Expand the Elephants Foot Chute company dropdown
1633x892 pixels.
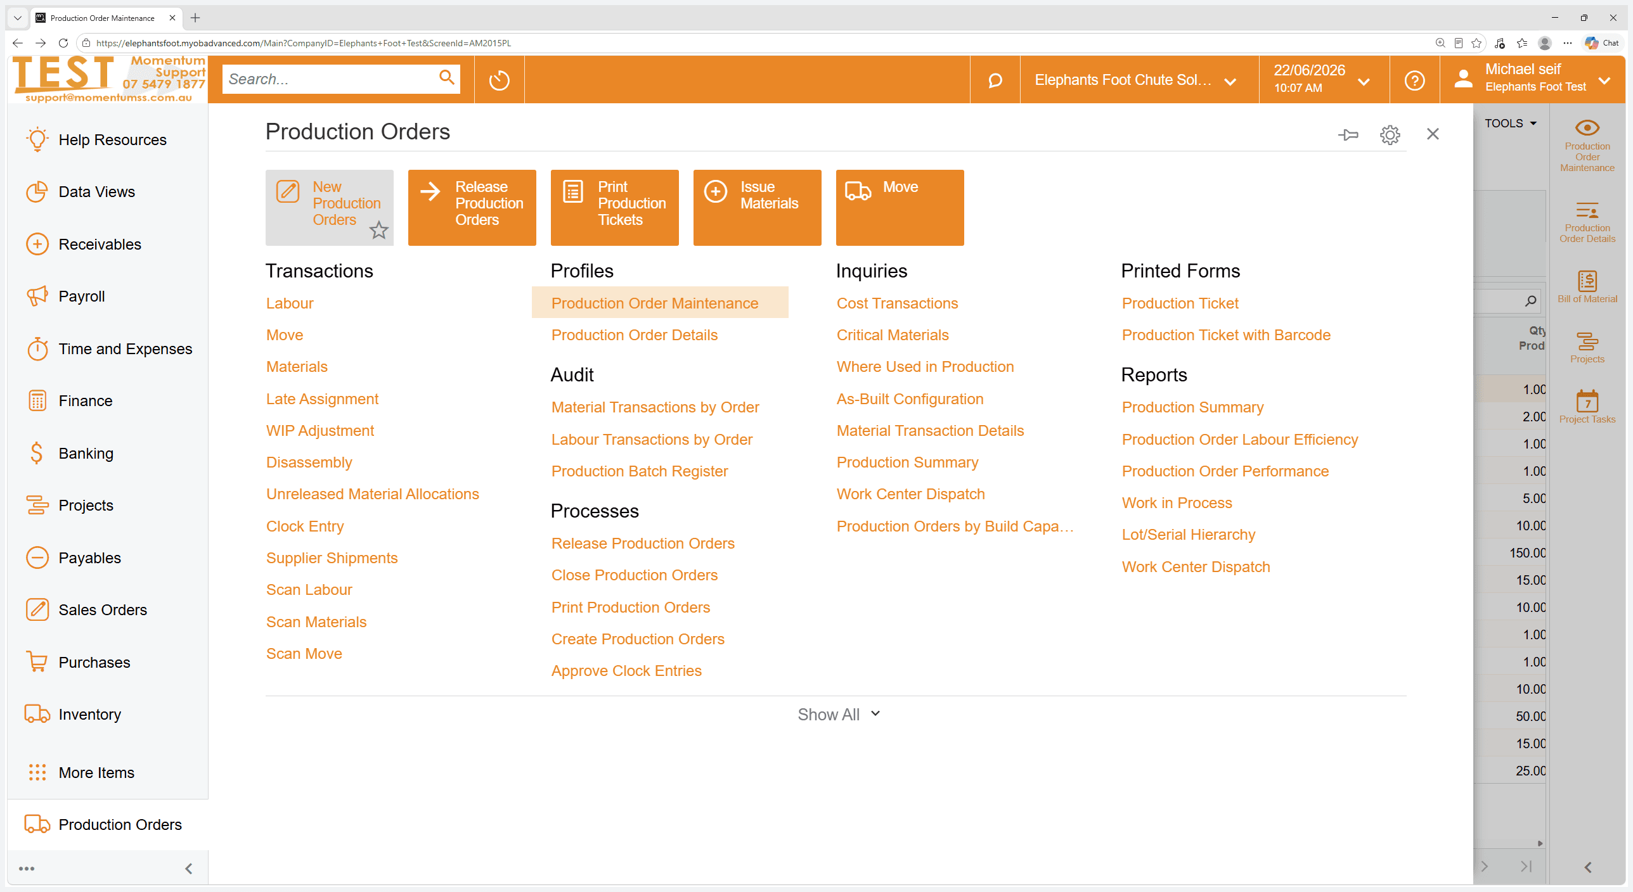click(x=1139, y=80)
